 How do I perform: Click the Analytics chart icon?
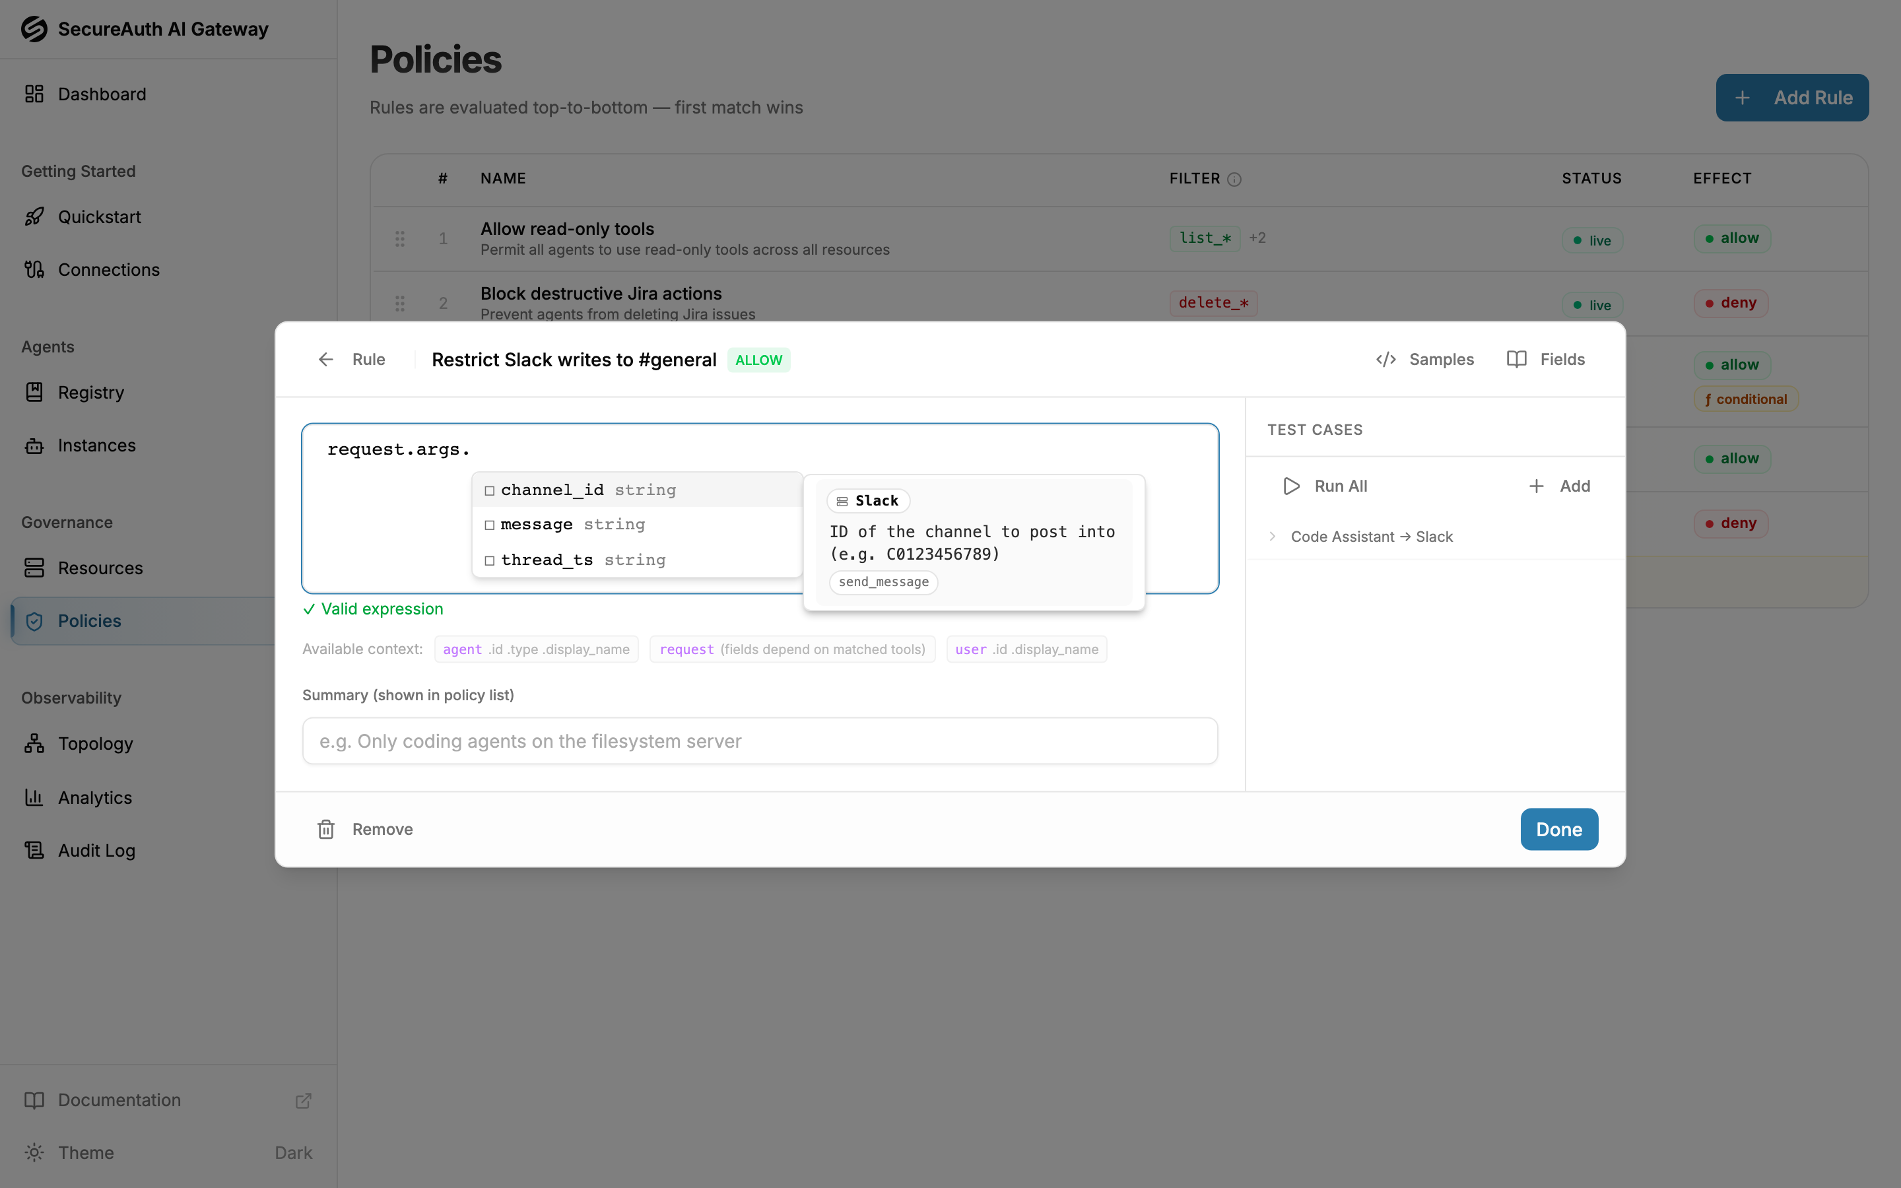(x=34, y=797)
